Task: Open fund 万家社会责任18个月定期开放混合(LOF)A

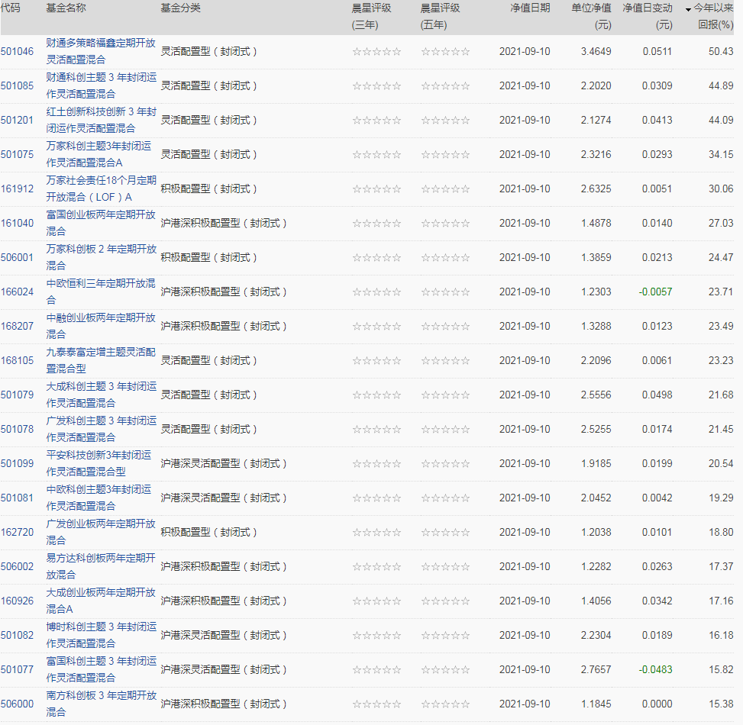Action: (101, 188)
